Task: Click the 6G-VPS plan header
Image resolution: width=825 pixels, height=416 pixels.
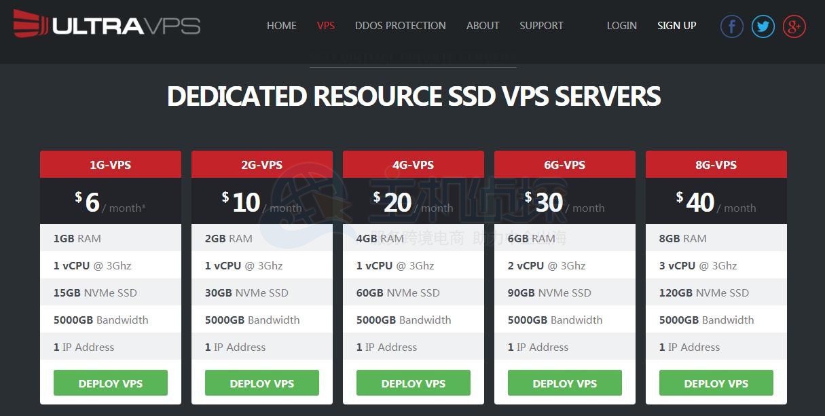Action: click(x=565, y=164)
